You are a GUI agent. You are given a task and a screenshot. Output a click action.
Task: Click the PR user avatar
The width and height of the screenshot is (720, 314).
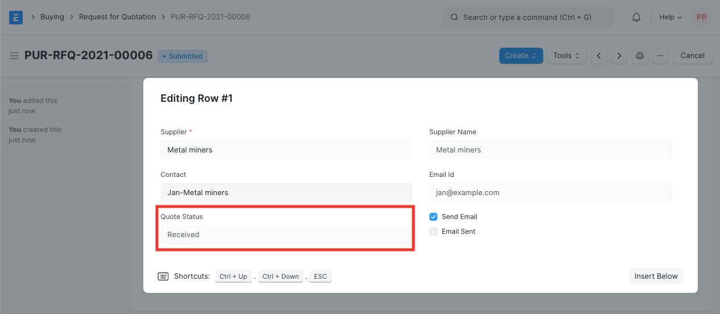point(702,17)
